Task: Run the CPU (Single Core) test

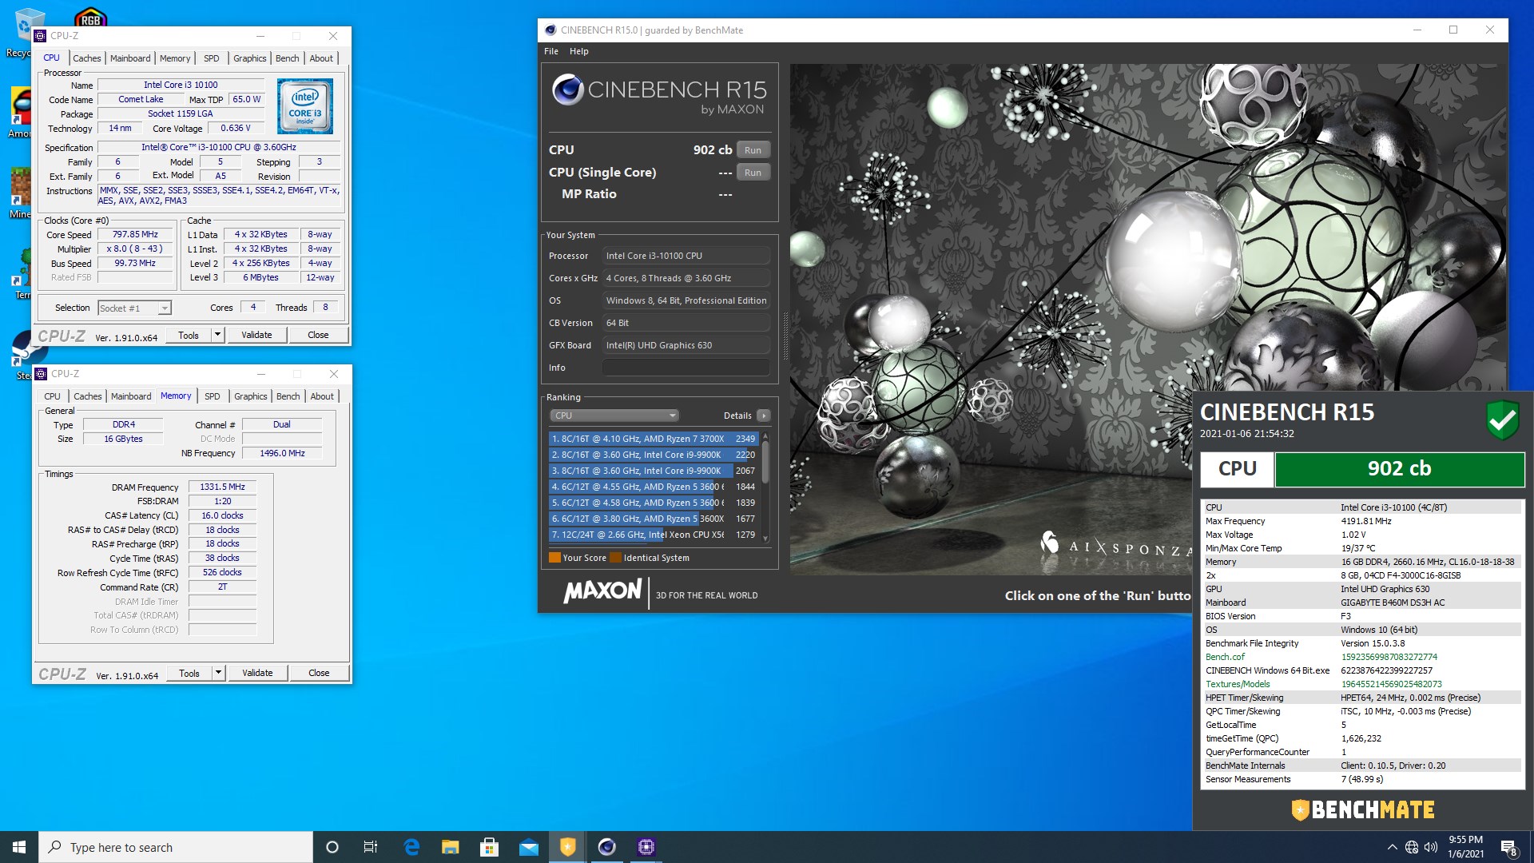Action: click(753, 173)
